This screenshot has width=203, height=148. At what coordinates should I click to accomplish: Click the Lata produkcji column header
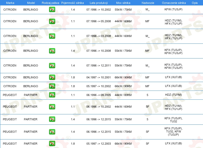pos(99,3)
